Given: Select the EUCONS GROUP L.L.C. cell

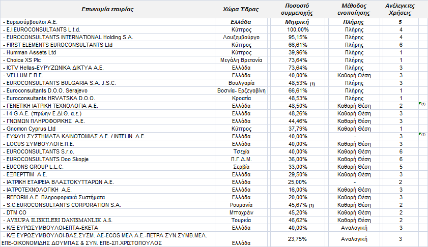Looking at the screenshot, I should pyautogui.click(x=107, y=167).
